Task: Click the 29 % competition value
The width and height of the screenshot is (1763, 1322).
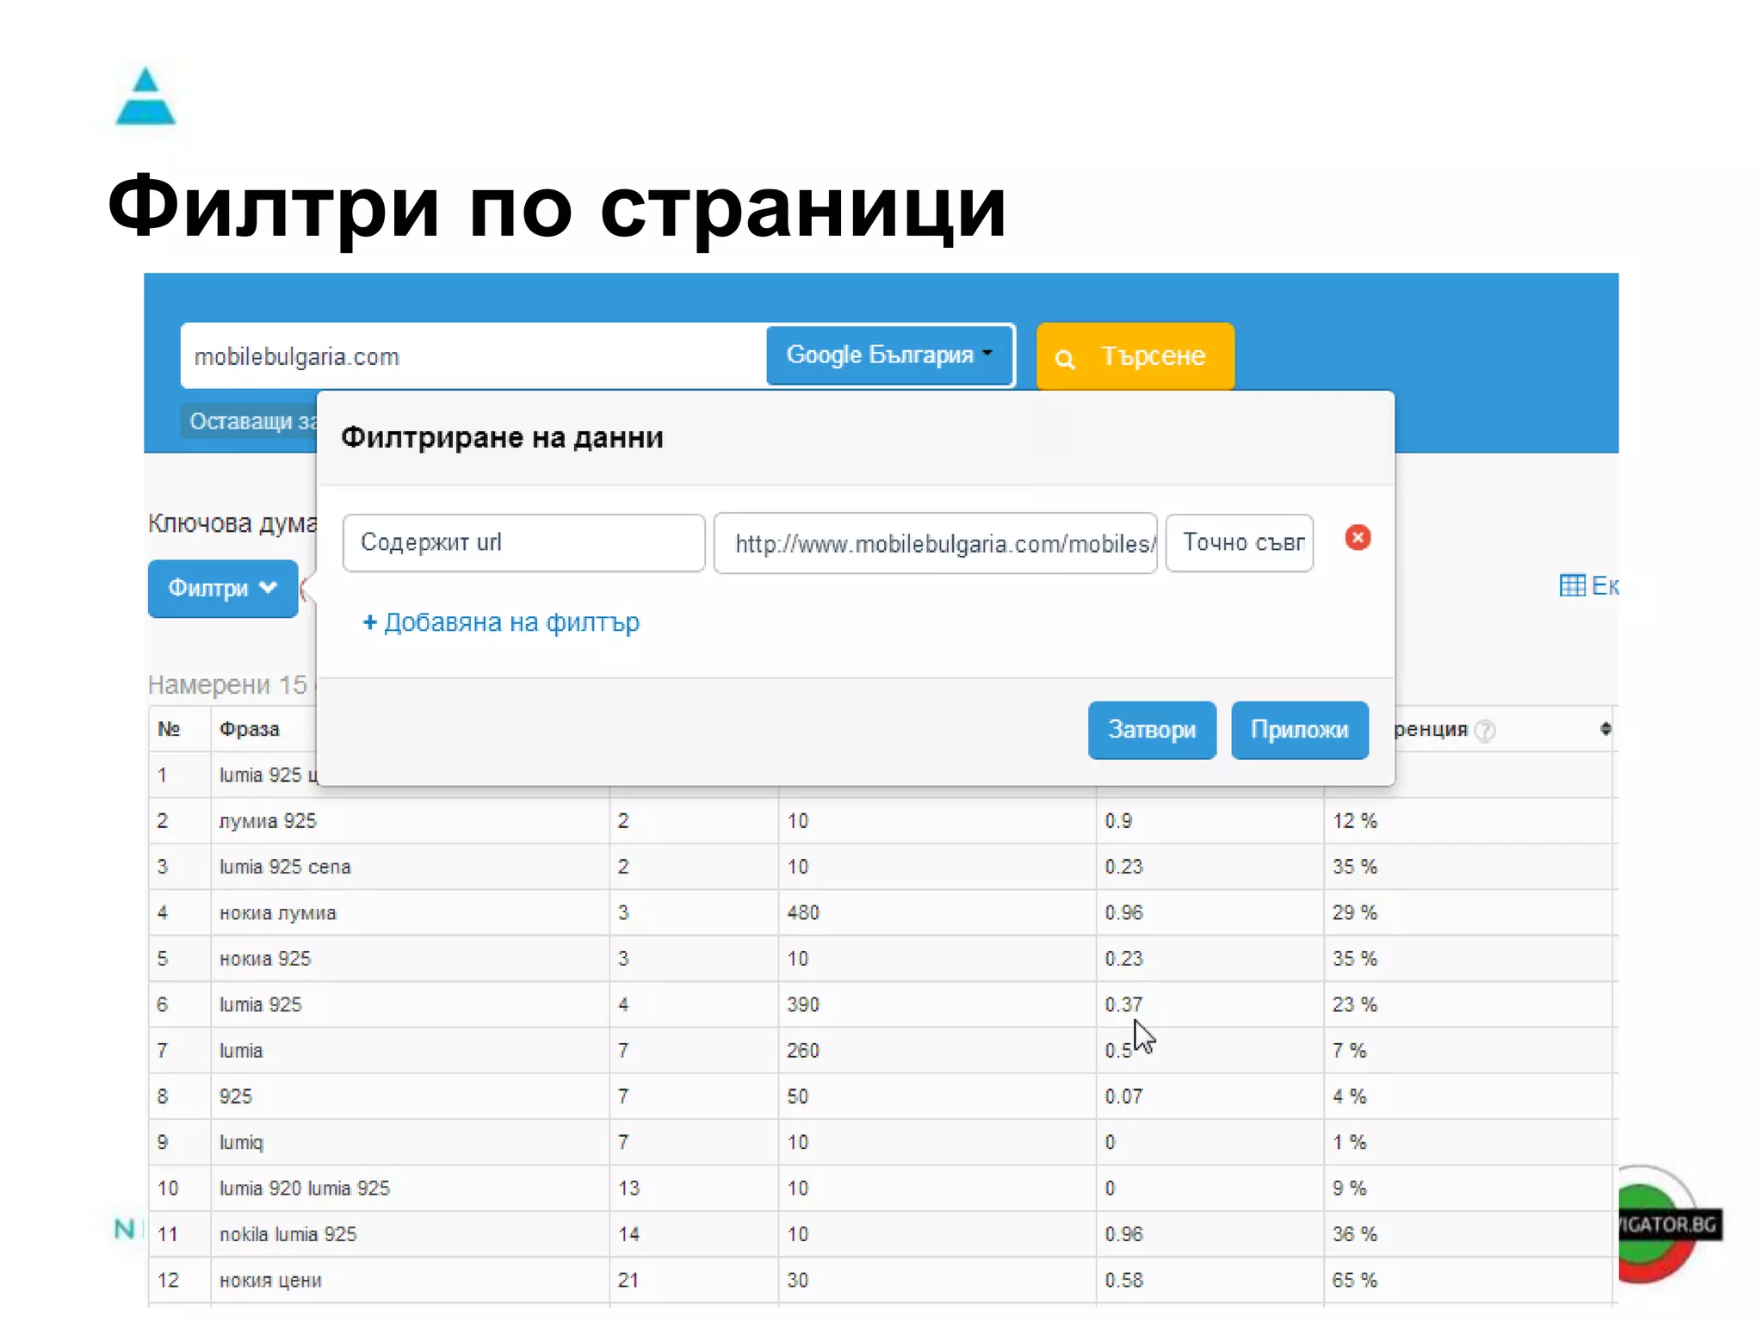Action: click(1355, 913)
